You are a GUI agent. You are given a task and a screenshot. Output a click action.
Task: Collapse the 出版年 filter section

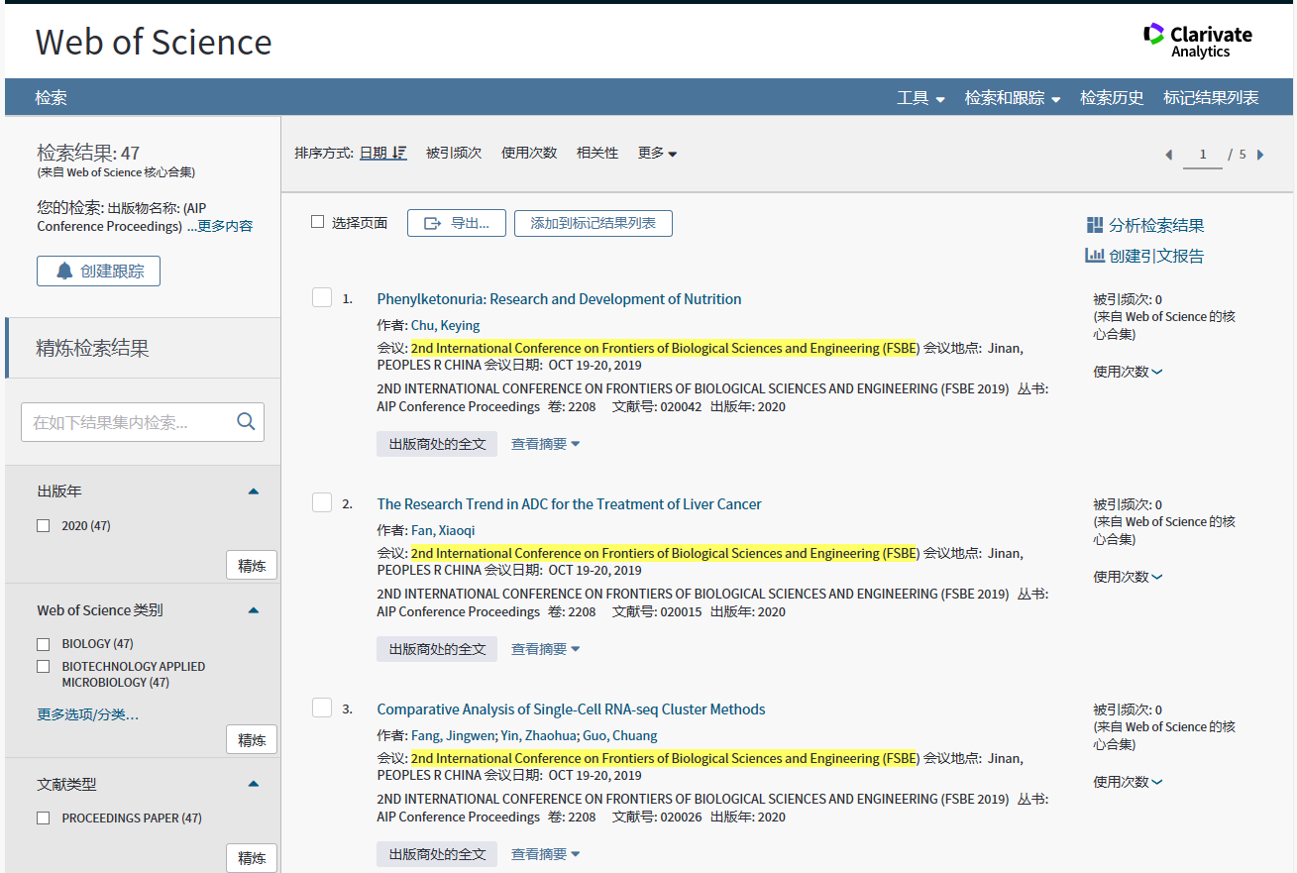(x=254, y=491)
